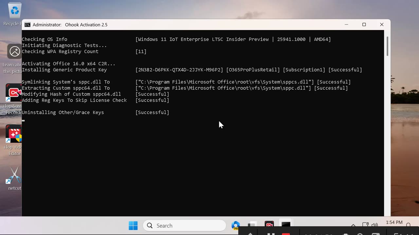
Task: Click 'Modifying Hash of Custom sppc64.dll' label
Action: (71, 94)
